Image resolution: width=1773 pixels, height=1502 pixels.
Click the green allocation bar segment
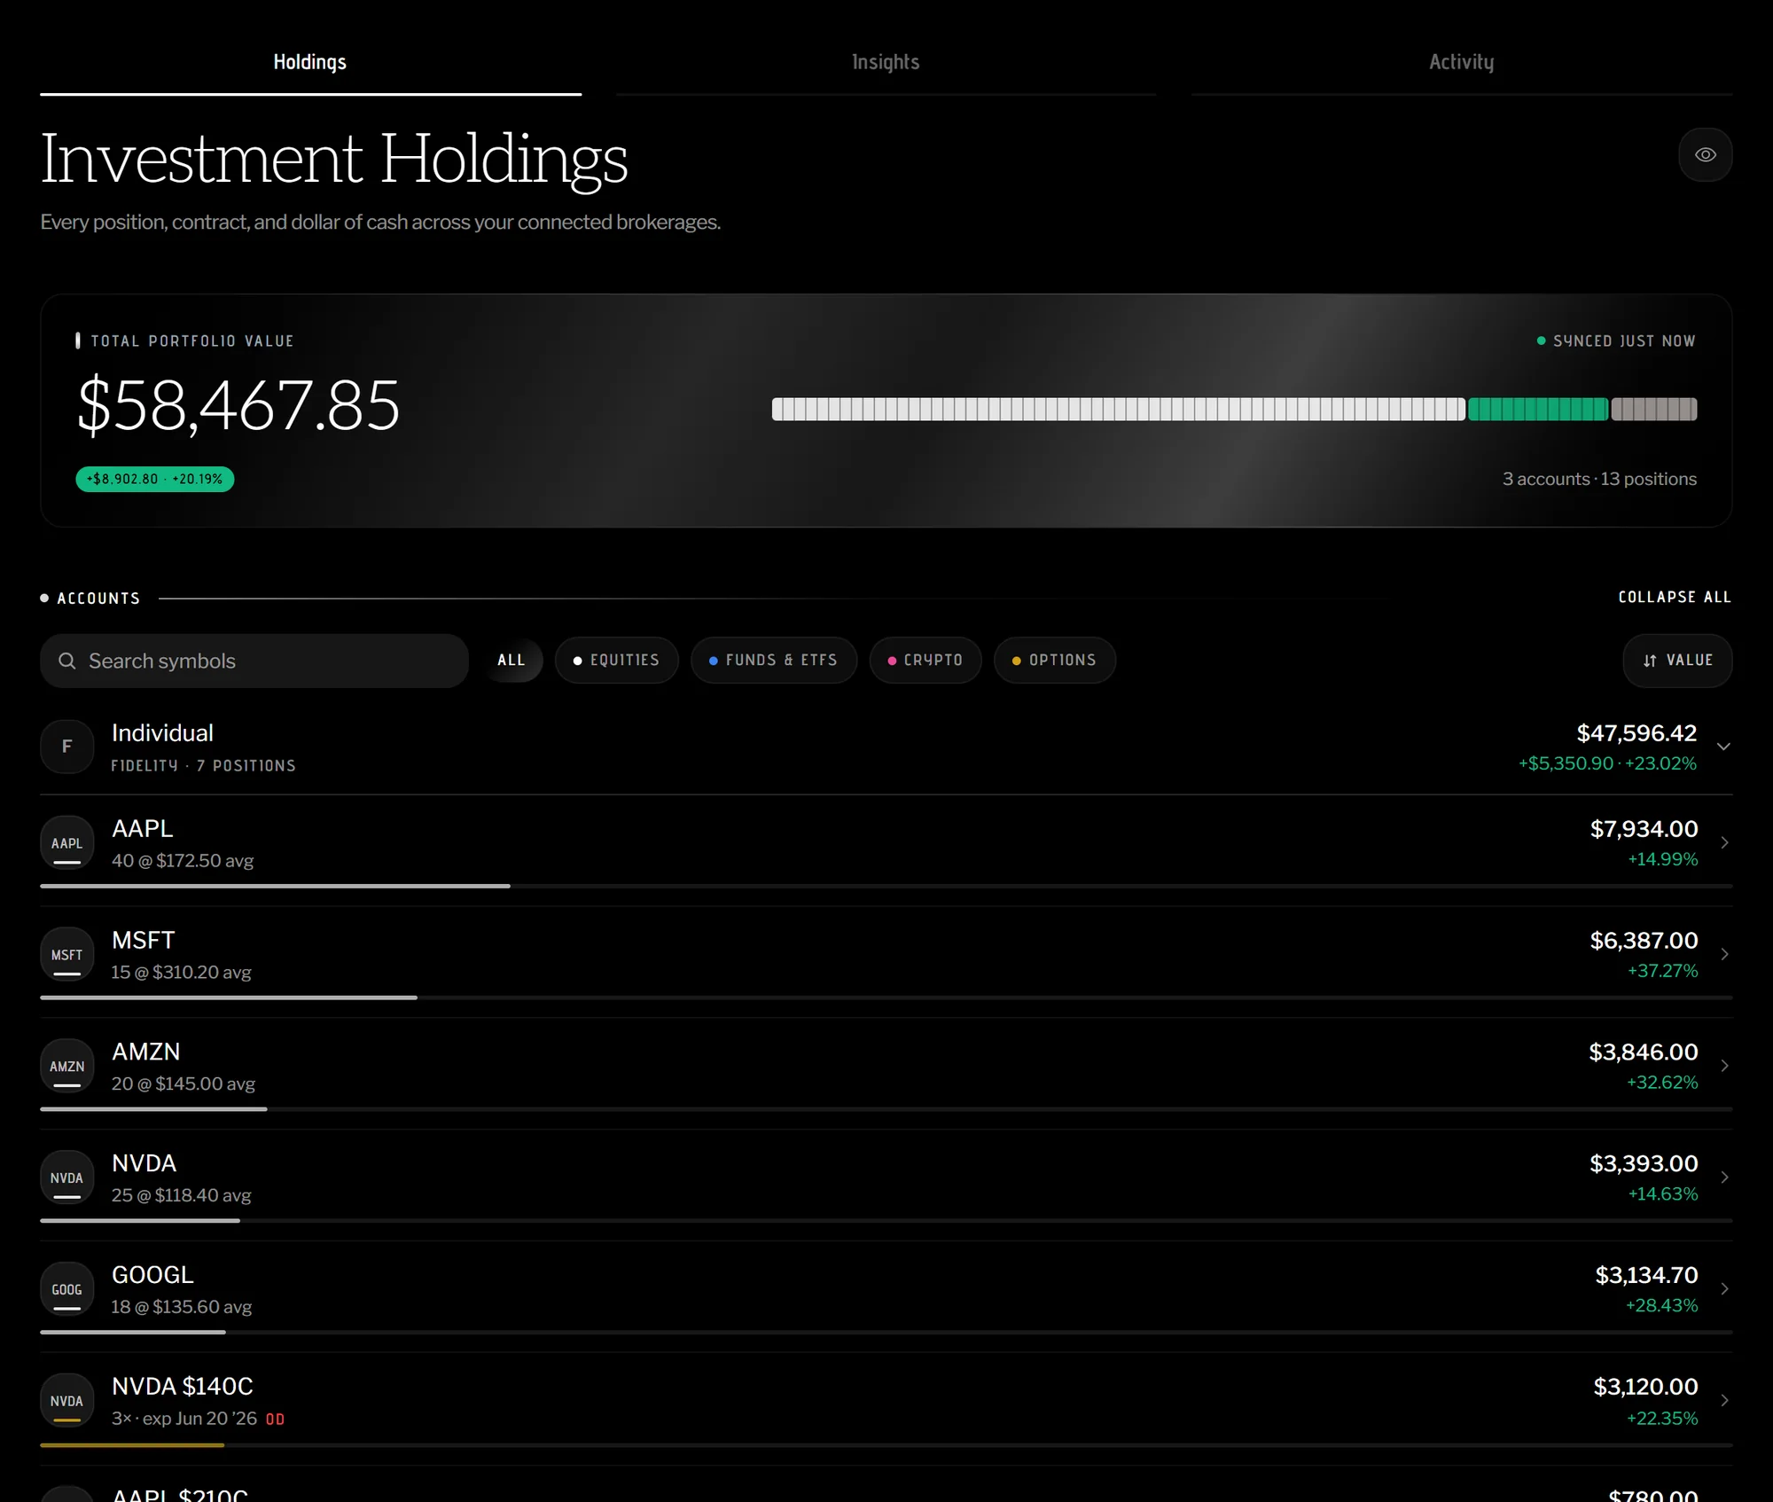click(1538, 409)
